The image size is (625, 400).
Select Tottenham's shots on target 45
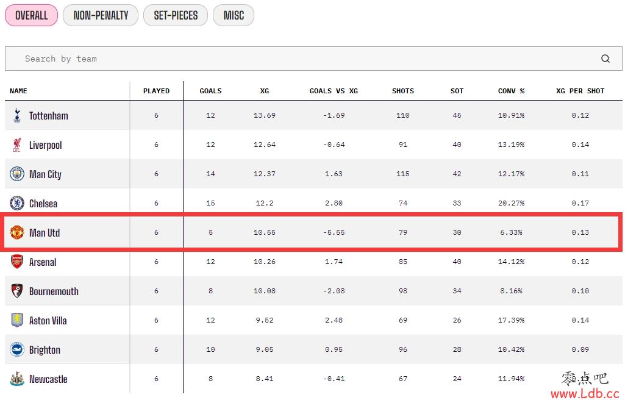[457, 115]
